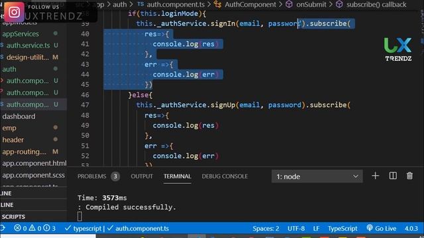
Task: Click the typescript check status item
Action: click(83, 229)
